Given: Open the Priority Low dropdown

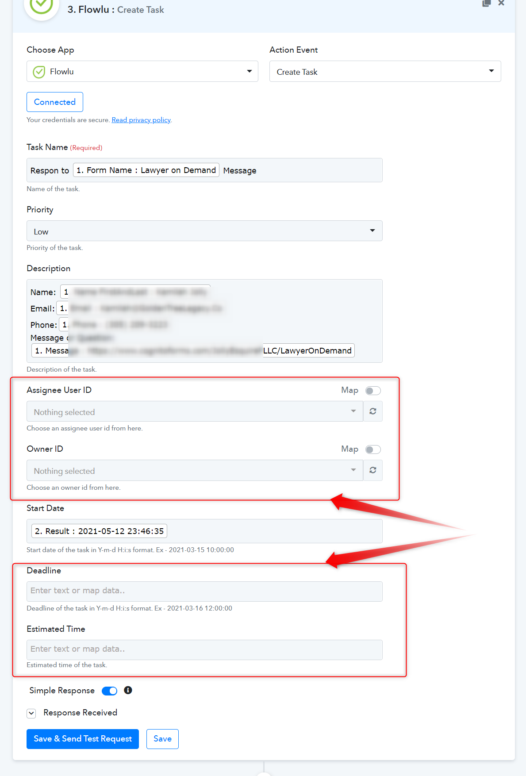Looking at the screenshot, I should tap(204, 231).
